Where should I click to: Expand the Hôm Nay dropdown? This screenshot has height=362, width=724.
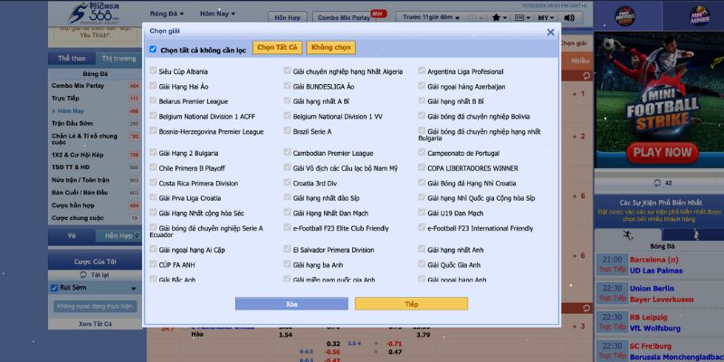pos(218,14)
